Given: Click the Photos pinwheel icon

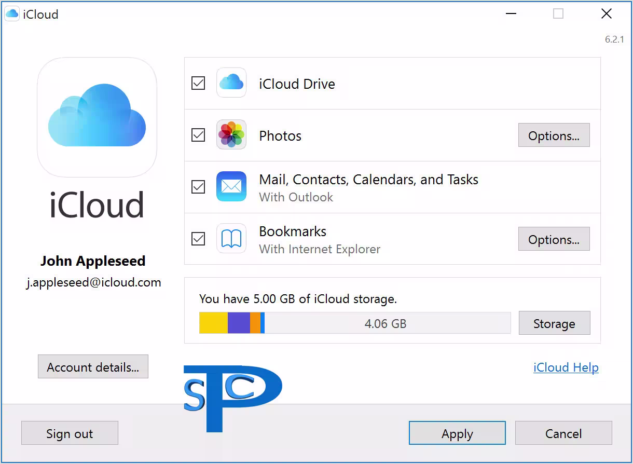Looking at the screenshot, I should 231,135.
